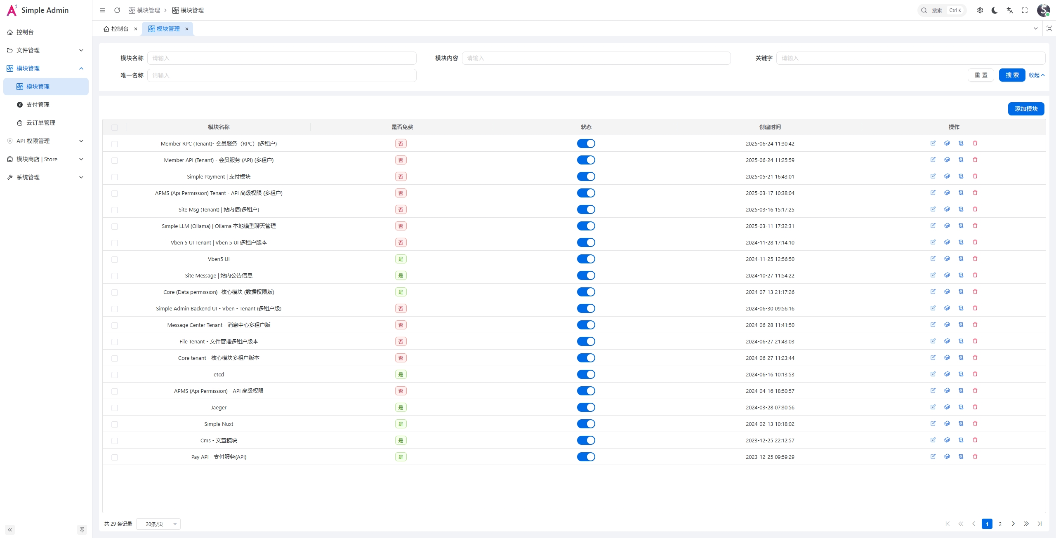Open the scroll document icon for Simple Payment row
Image resolution: width=1056 pixels, height=538 pixels.
961,176
